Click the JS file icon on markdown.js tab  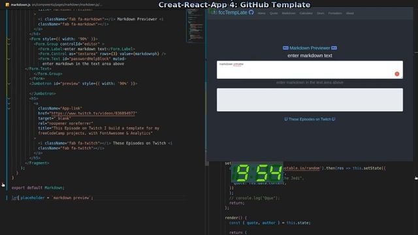[7, 5]
